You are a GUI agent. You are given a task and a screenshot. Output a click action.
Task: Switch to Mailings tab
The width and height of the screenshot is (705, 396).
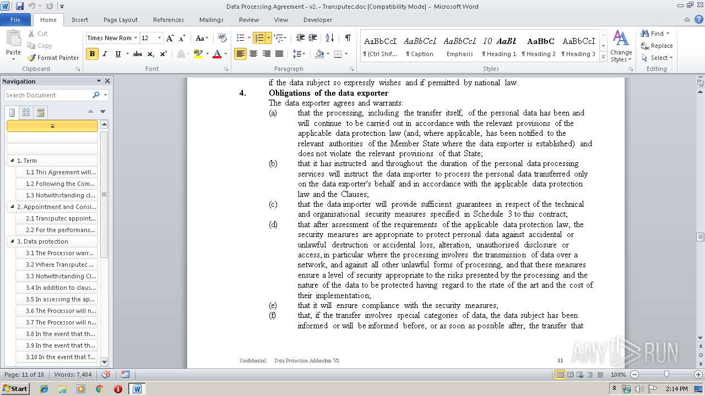(x=211, y=20)
